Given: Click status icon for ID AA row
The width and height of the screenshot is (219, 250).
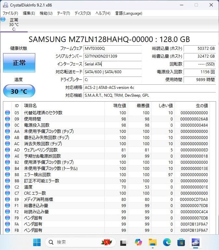Looking at the screenshot, I should pos(7,131).
